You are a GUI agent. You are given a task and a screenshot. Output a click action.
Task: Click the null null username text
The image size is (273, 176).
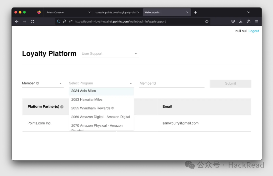tap(241, 31)
